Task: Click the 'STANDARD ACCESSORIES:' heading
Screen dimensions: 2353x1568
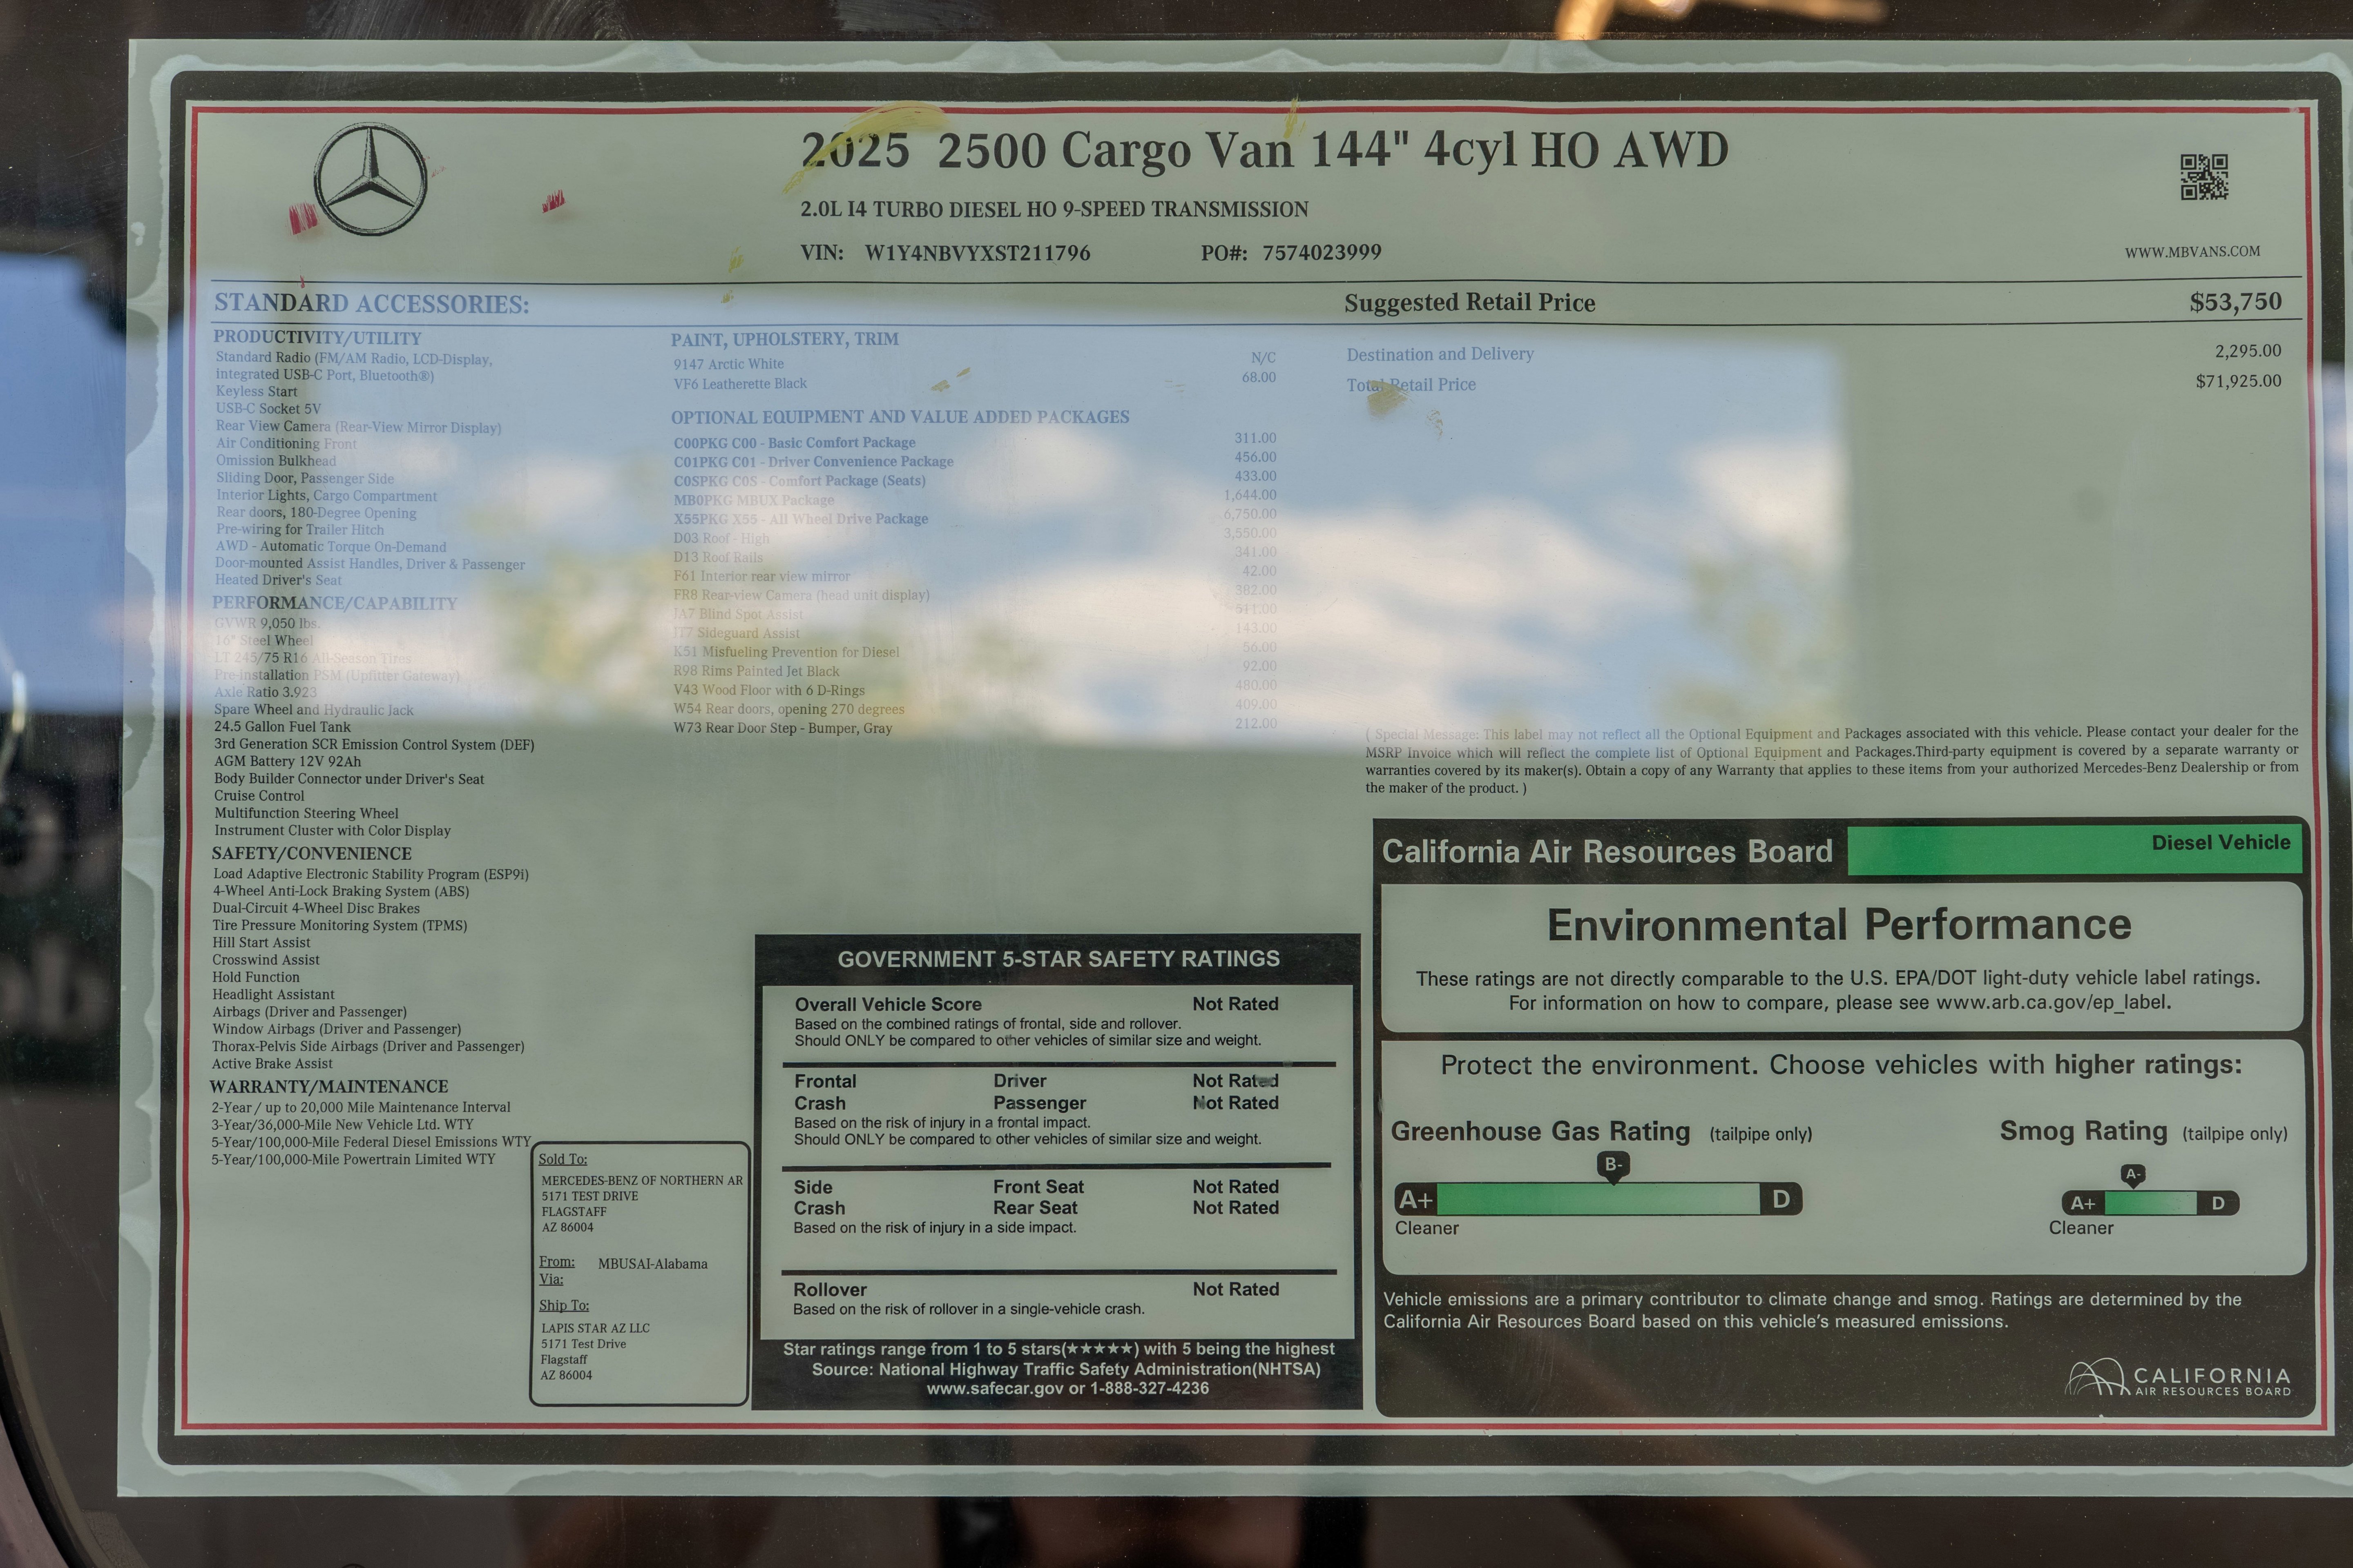Action: click(x=371, y=303)
